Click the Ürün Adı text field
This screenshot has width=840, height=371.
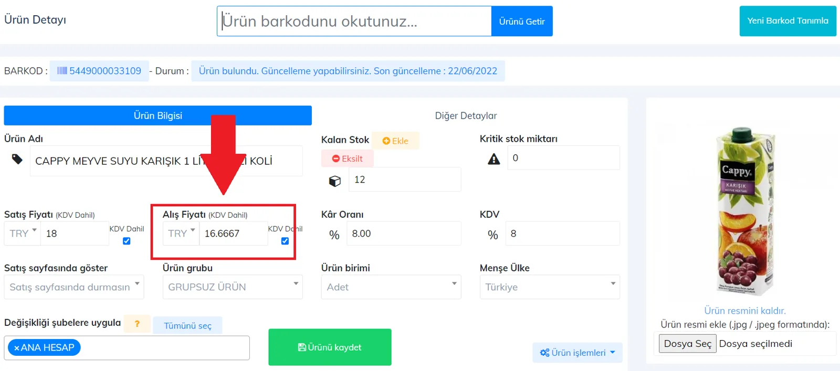[166, 161]
